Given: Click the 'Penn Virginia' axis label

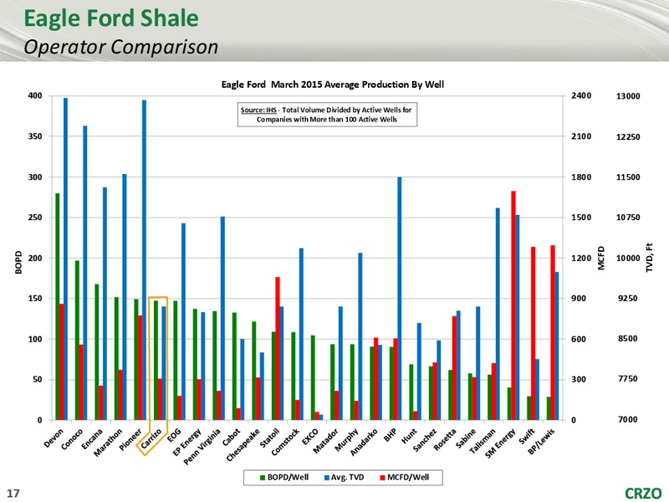Looking at the screenshot, I should point(202,447).
